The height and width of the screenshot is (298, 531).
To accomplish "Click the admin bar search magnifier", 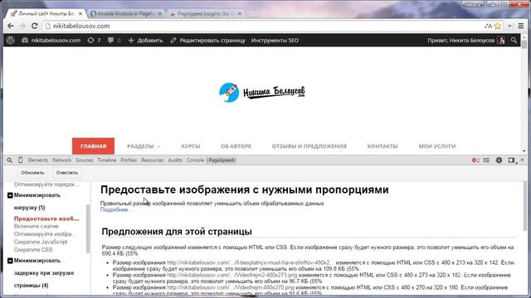I will click(514, 41).
